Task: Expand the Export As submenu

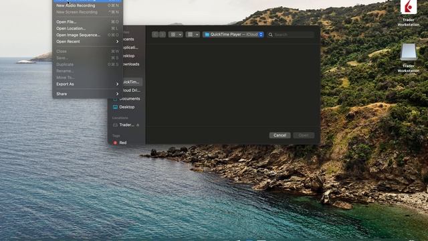Action: click(x=88, y=84)
